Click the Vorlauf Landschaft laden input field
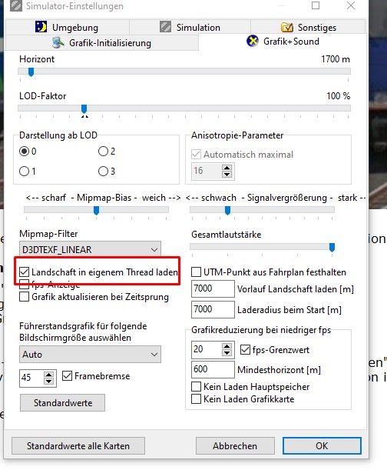 coord(213,288)
